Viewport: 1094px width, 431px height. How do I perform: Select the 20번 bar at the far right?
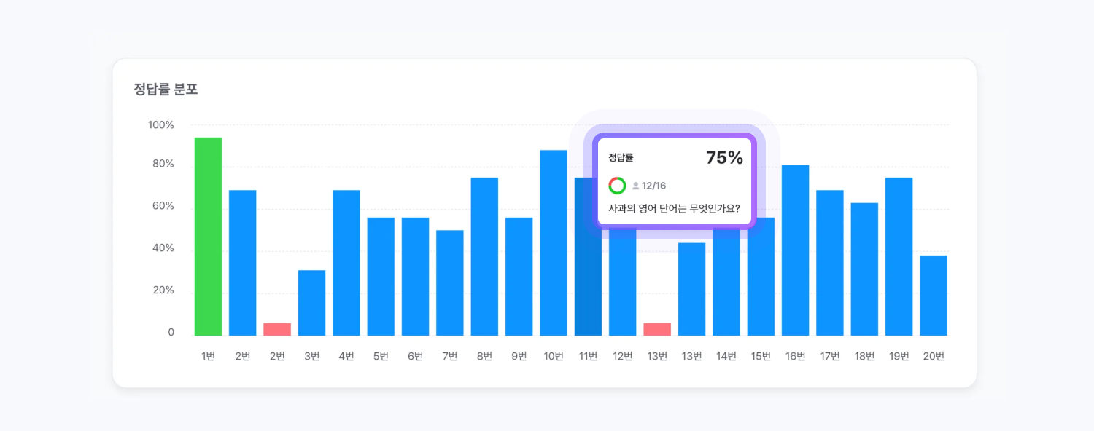(934, 296)
